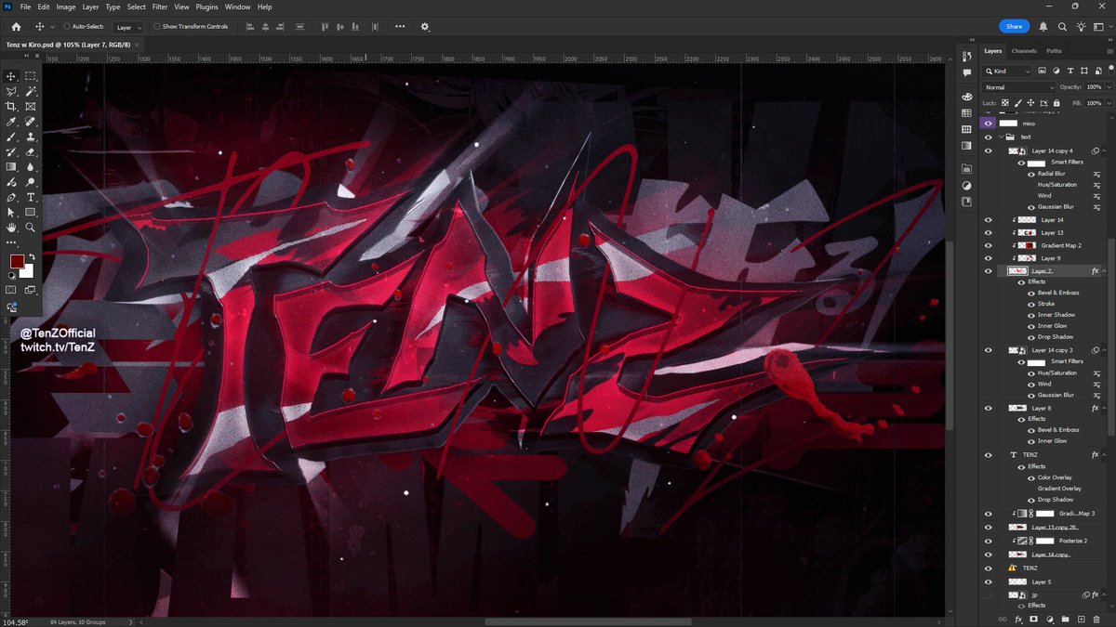The height and width of the screenshot is (627, 1116).
Task: Collapse TENZ text layer effects
Action: [x=1106, y=455]
